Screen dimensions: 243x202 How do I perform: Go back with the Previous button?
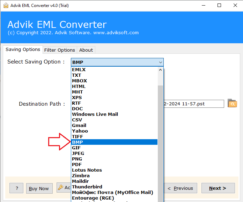pyautogui.click(x=181, y=188)
